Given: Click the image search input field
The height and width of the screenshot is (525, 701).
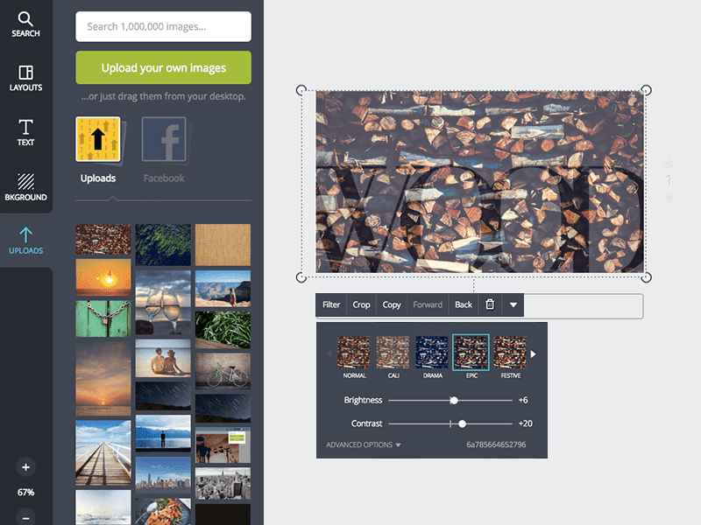Looking at the screenshot, I should click(163, 26).
